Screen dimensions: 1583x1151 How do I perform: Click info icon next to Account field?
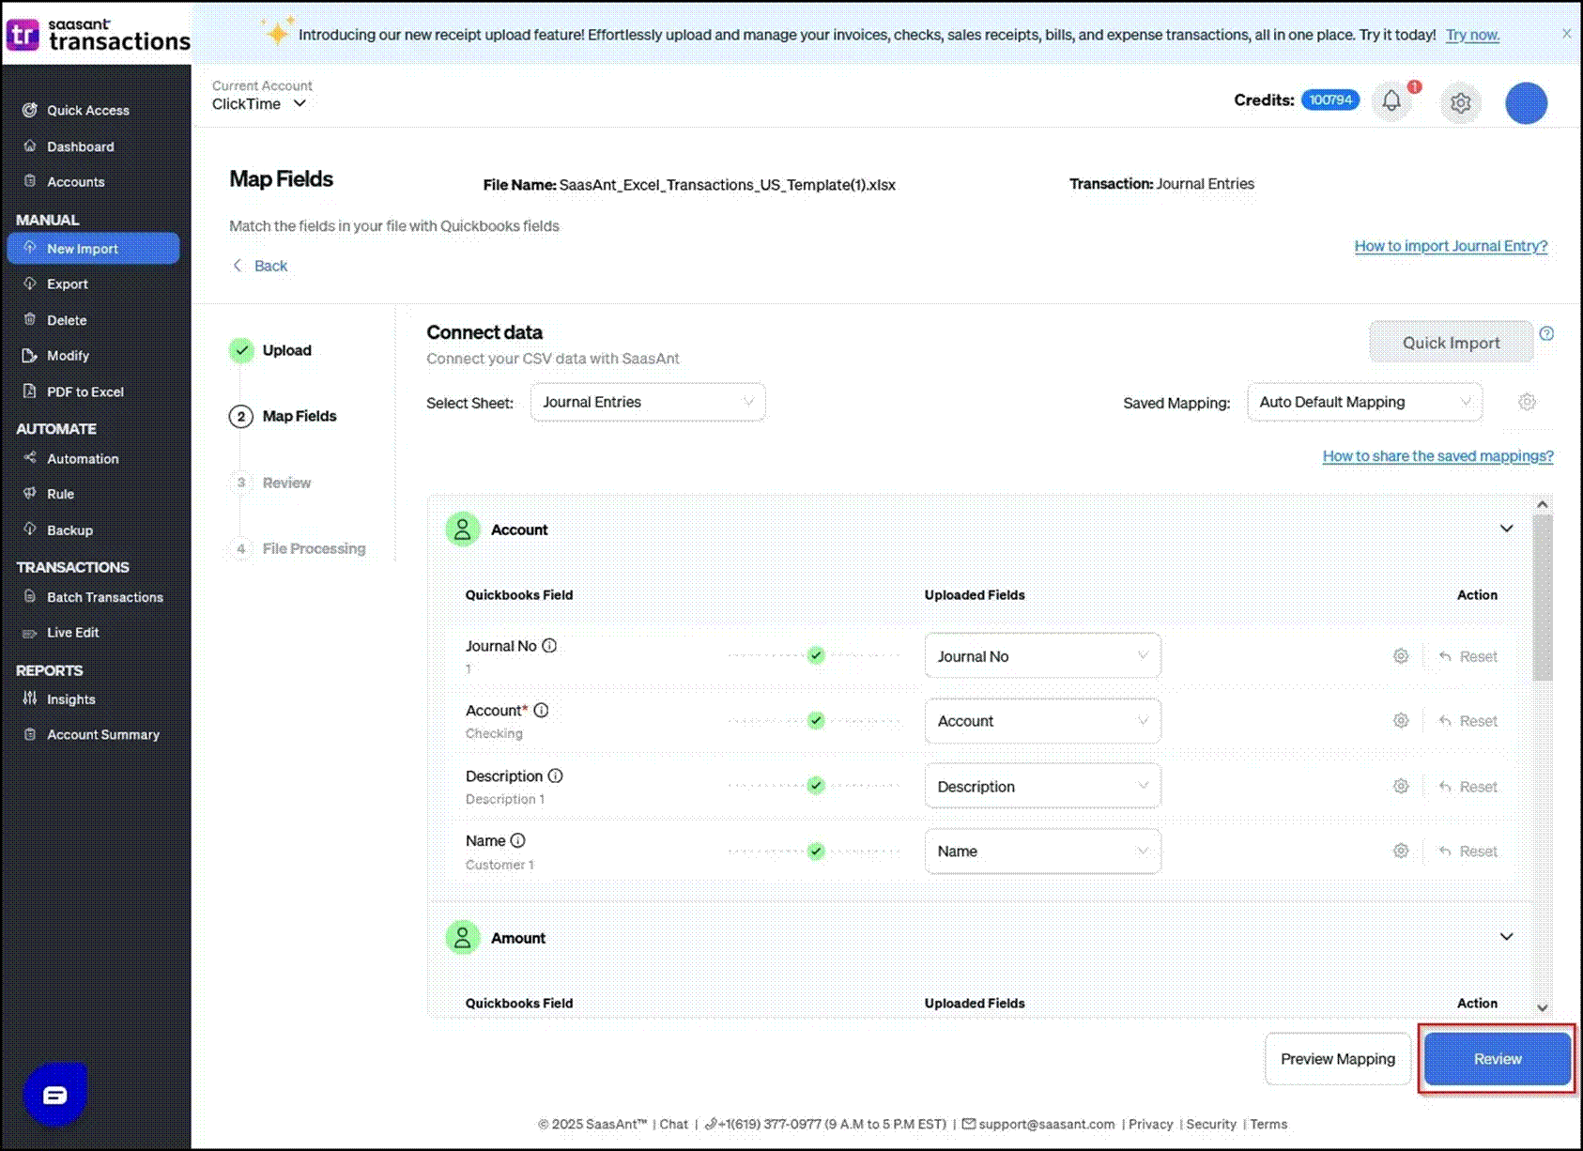pos(541,711)
